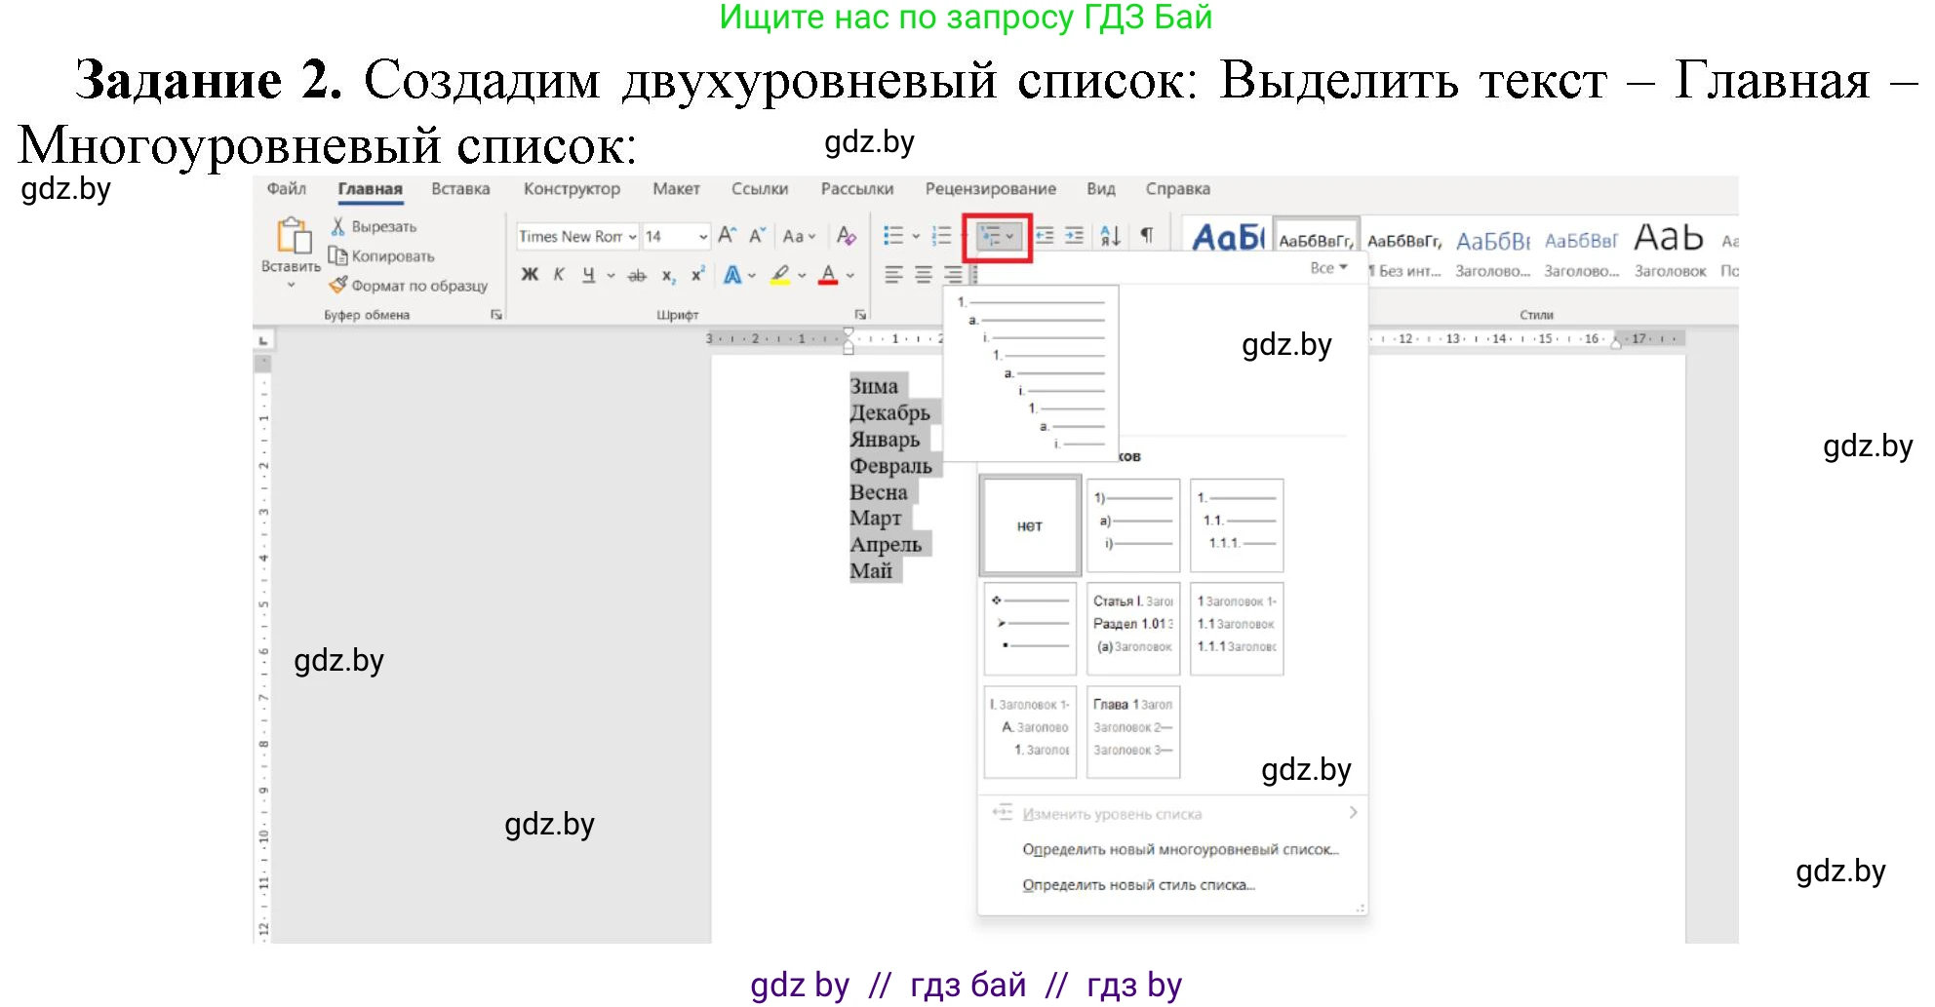The image size is (1935, 1007).
Task: Switch to the Вставка ribbon tab
Action: click(459, 188)
